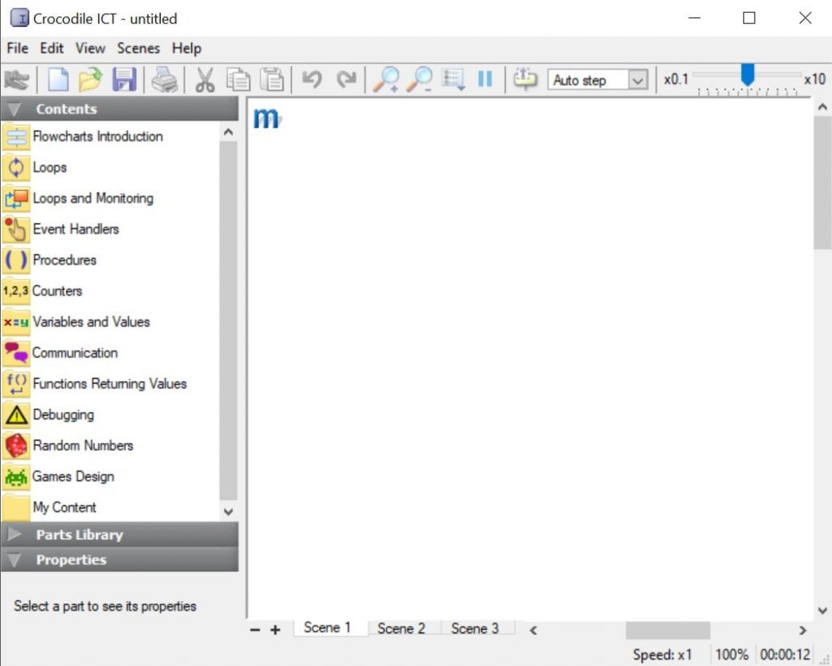Click the New file icon in toolbar
832x666 pixels.
58,80
